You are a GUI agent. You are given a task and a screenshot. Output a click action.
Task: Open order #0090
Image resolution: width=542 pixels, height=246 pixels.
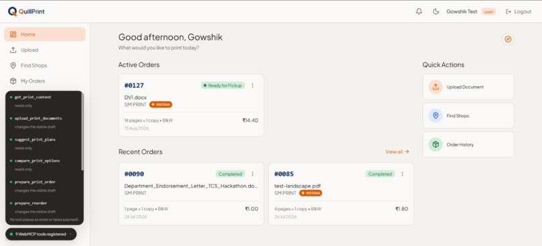191,194
